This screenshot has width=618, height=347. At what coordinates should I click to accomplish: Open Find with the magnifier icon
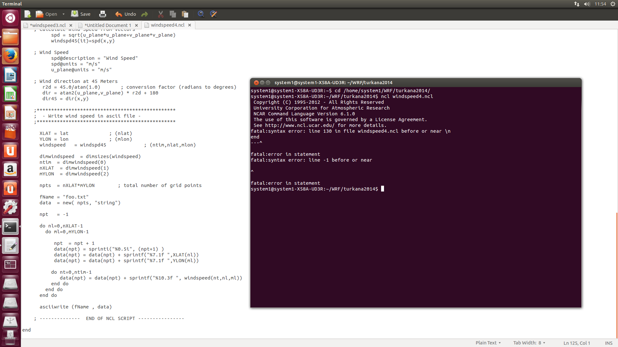pos(201,14)
